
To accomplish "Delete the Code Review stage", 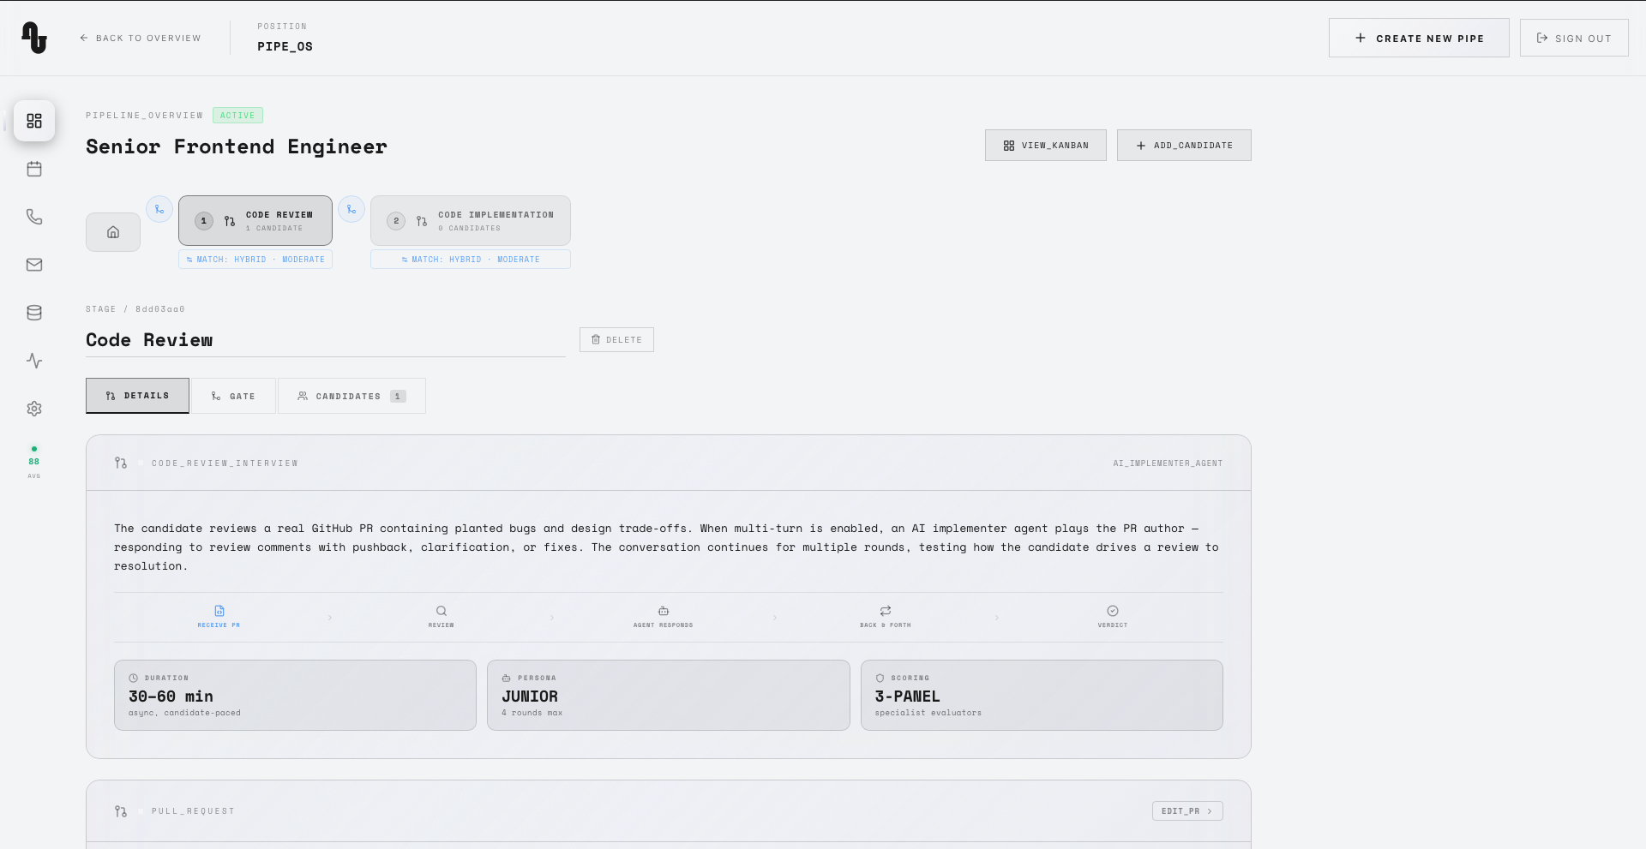I will pos(616,340).
